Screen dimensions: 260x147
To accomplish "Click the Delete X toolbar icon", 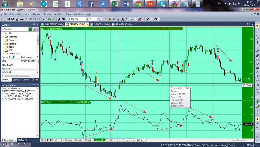I will (x=39, y=19).
